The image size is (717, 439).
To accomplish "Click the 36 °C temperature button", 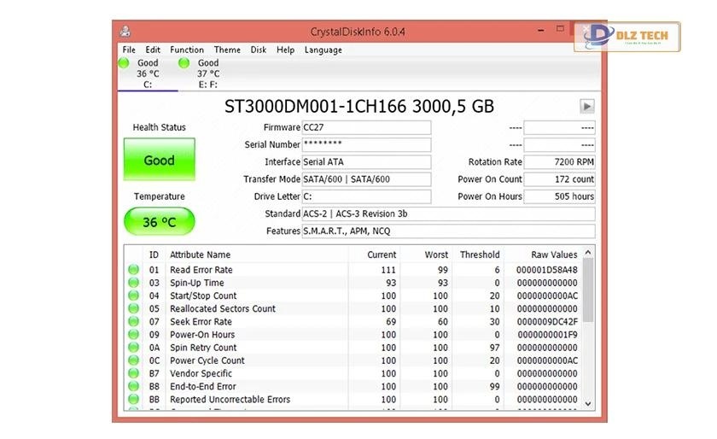I will click(x=159, y=221).
